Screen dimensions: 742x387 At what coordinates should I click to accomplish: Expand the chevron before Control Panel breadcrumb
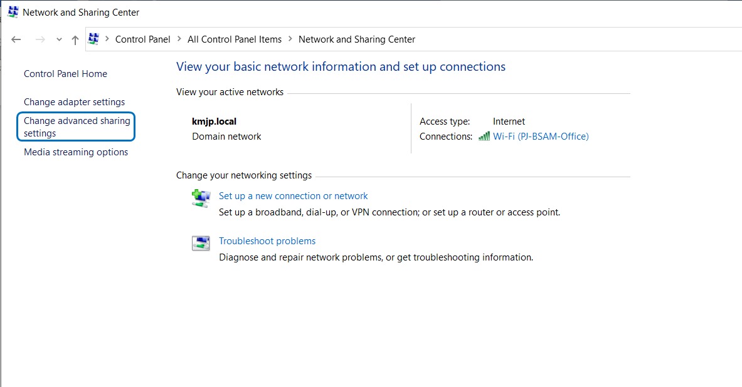click(107, 39)
